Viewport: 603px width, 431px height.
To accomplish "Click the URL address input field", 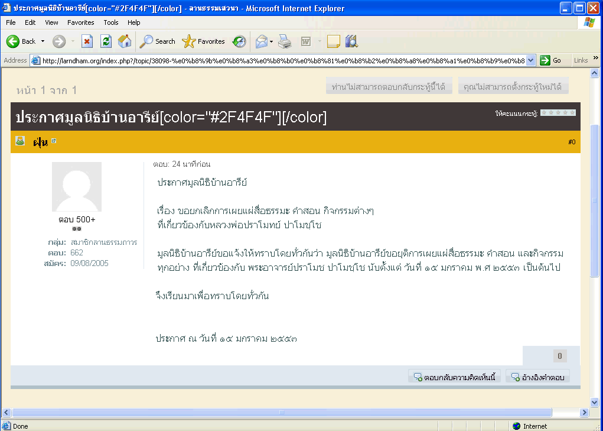I will 282,60.
